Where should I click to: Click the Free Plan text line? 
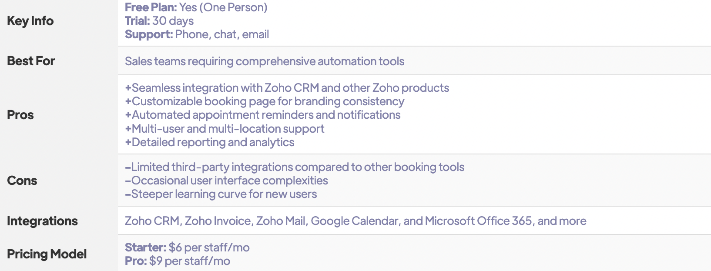[x=196, y=7]
